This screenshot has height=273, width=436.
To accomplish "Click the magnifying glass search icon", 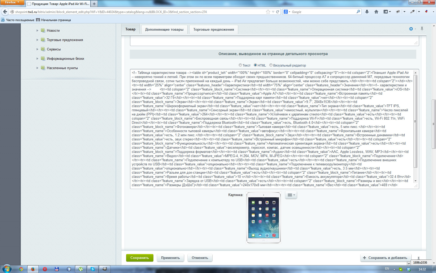I will [x=358, y=12].
